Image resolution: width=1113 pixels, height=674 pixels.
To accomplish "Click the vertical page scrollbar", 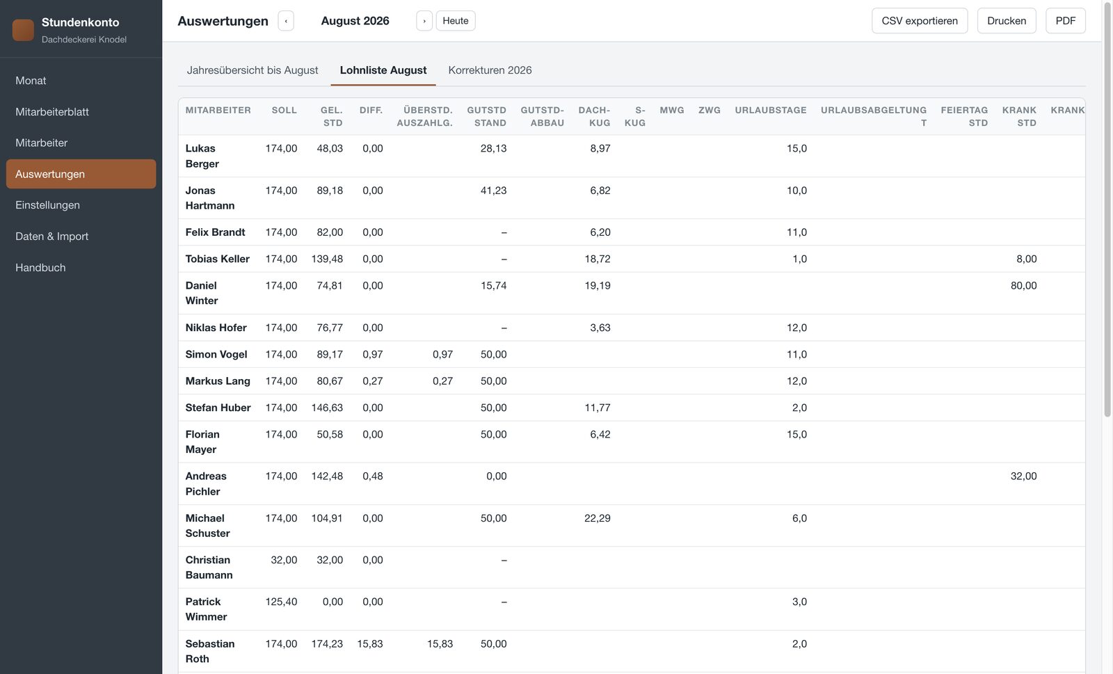I will [x=1107, y=209].
